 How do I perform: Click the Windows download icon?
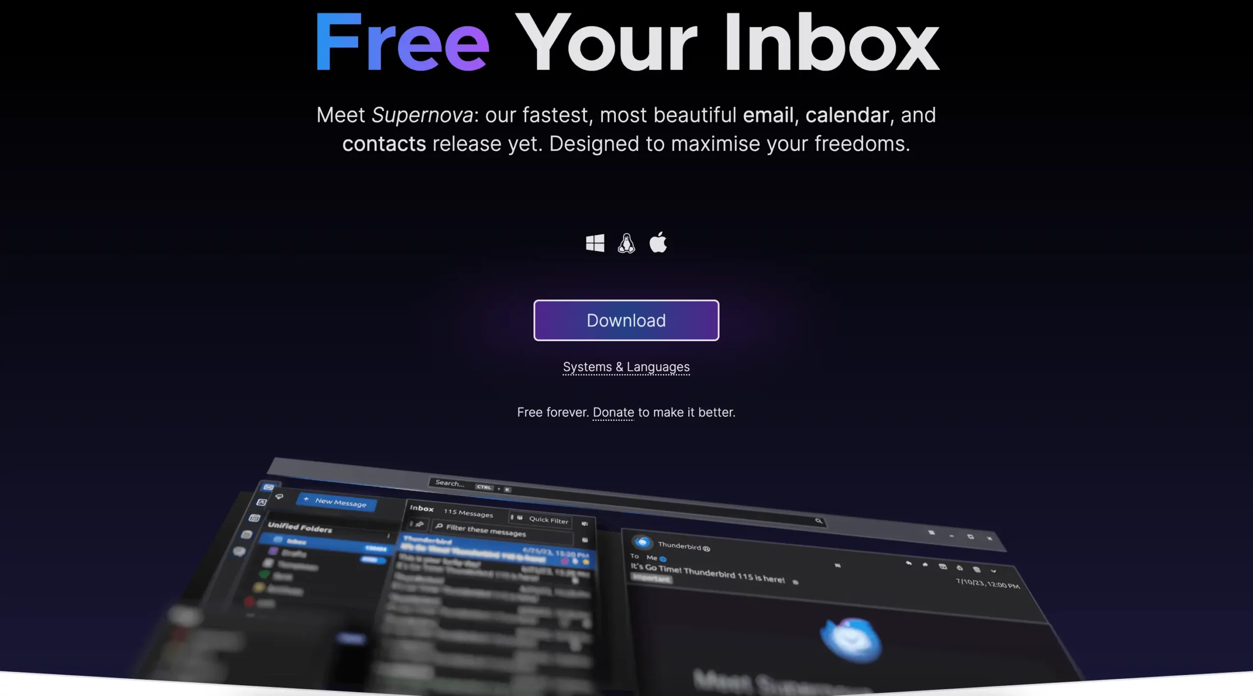click(594, 243)
